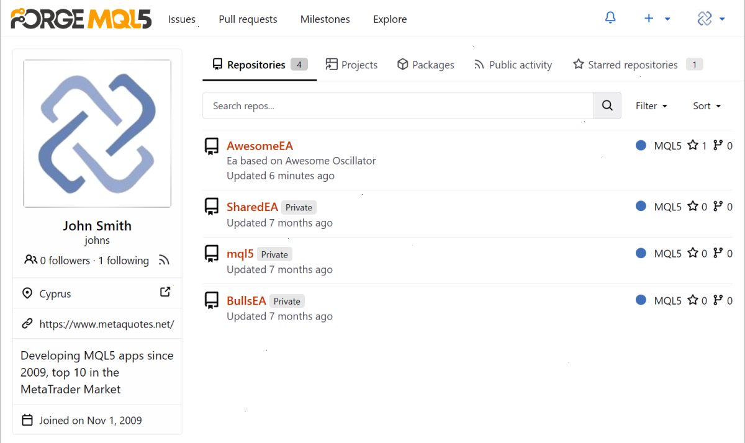Screen dimensions: 745x443
Task: Open the Sort dropdown
Action: (707, 106)
